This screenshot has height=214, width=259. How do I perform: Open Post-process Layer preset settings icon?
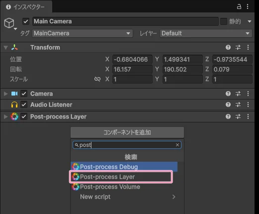238,116
